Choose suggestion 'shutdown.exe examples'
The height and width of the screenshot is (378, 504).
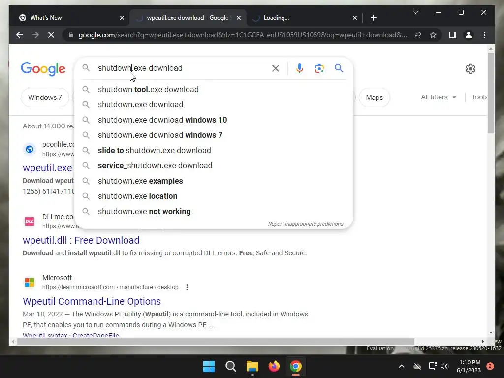click(214, 181)
